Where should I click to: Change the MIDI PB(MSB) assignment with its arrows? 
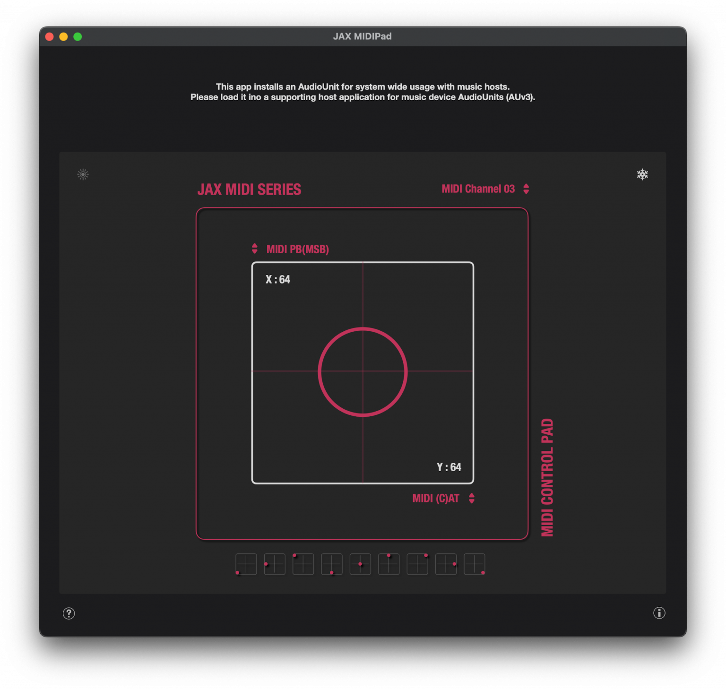(x=255, y=249)
